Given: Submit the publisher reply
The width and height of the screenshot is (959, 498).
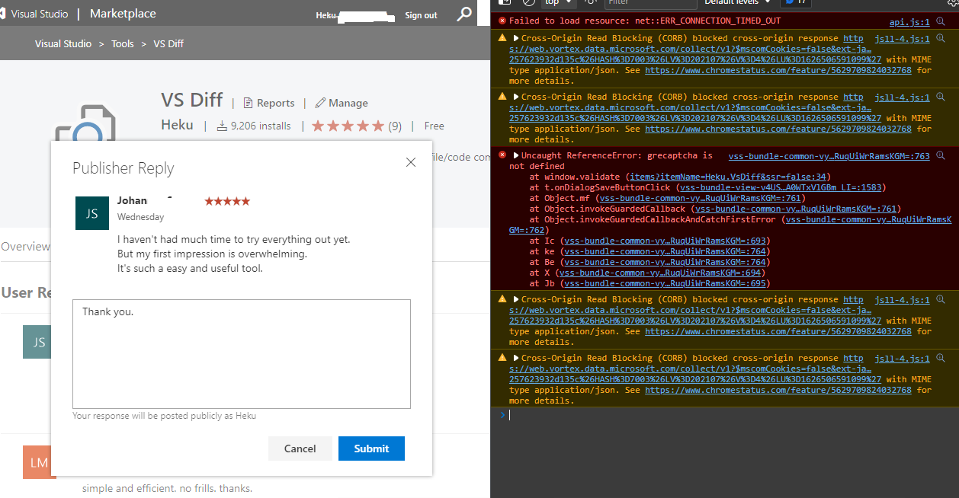Looking at the screenshot, I should (371, 449).
